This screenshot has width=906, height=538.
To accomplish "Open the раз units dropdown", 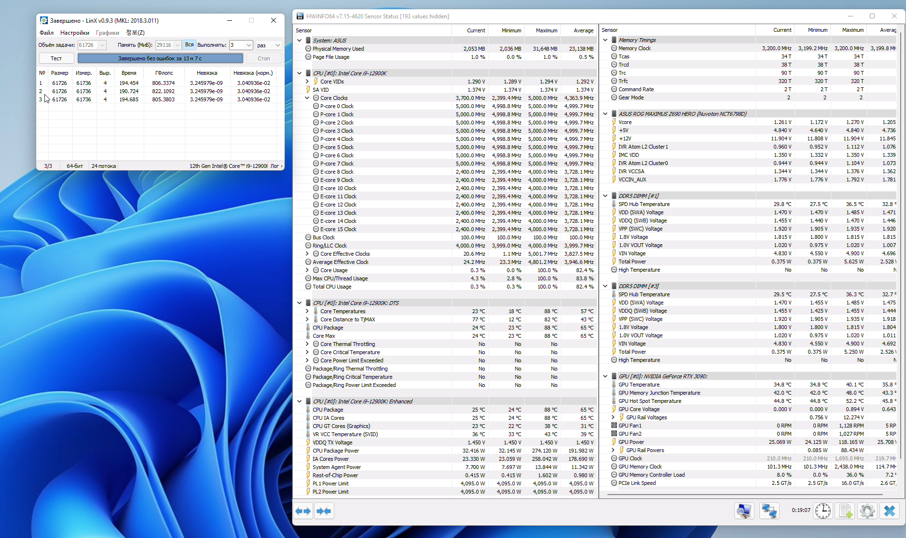I will click(x=277, y=45).
